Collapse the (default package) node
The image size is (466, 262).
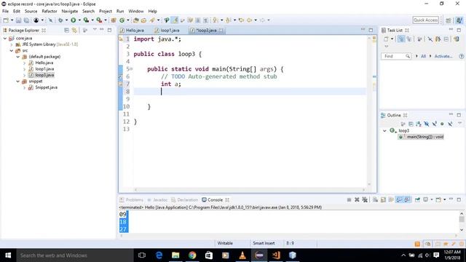17,57
